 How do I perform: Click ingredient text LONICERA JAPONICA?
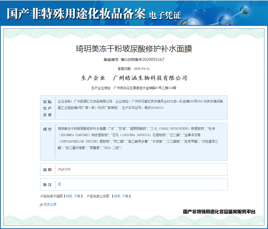point(136,135)
